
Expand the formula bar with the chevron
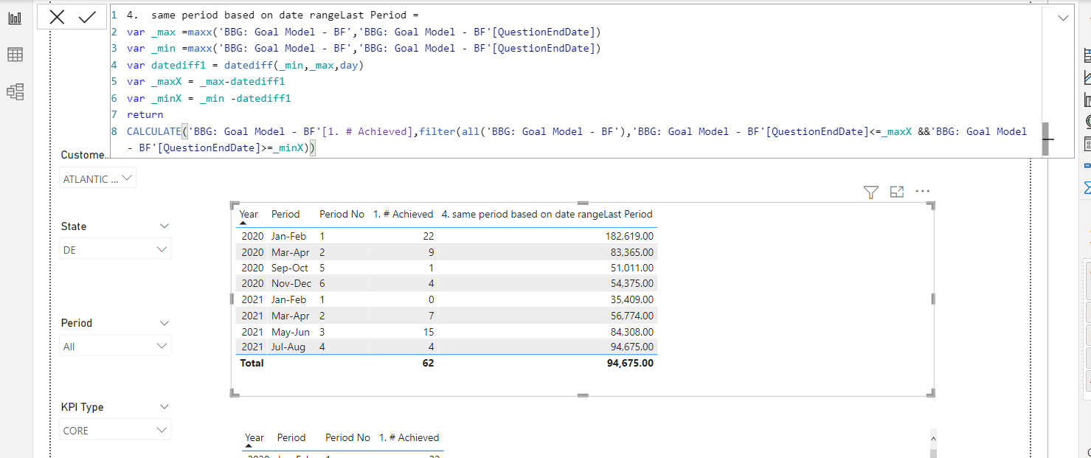(1063, 18)
